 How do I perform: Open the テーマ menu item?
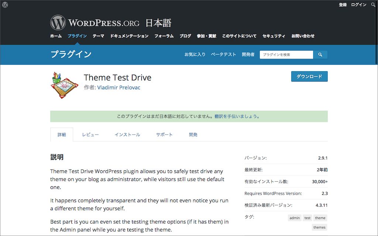pos(98,36)
